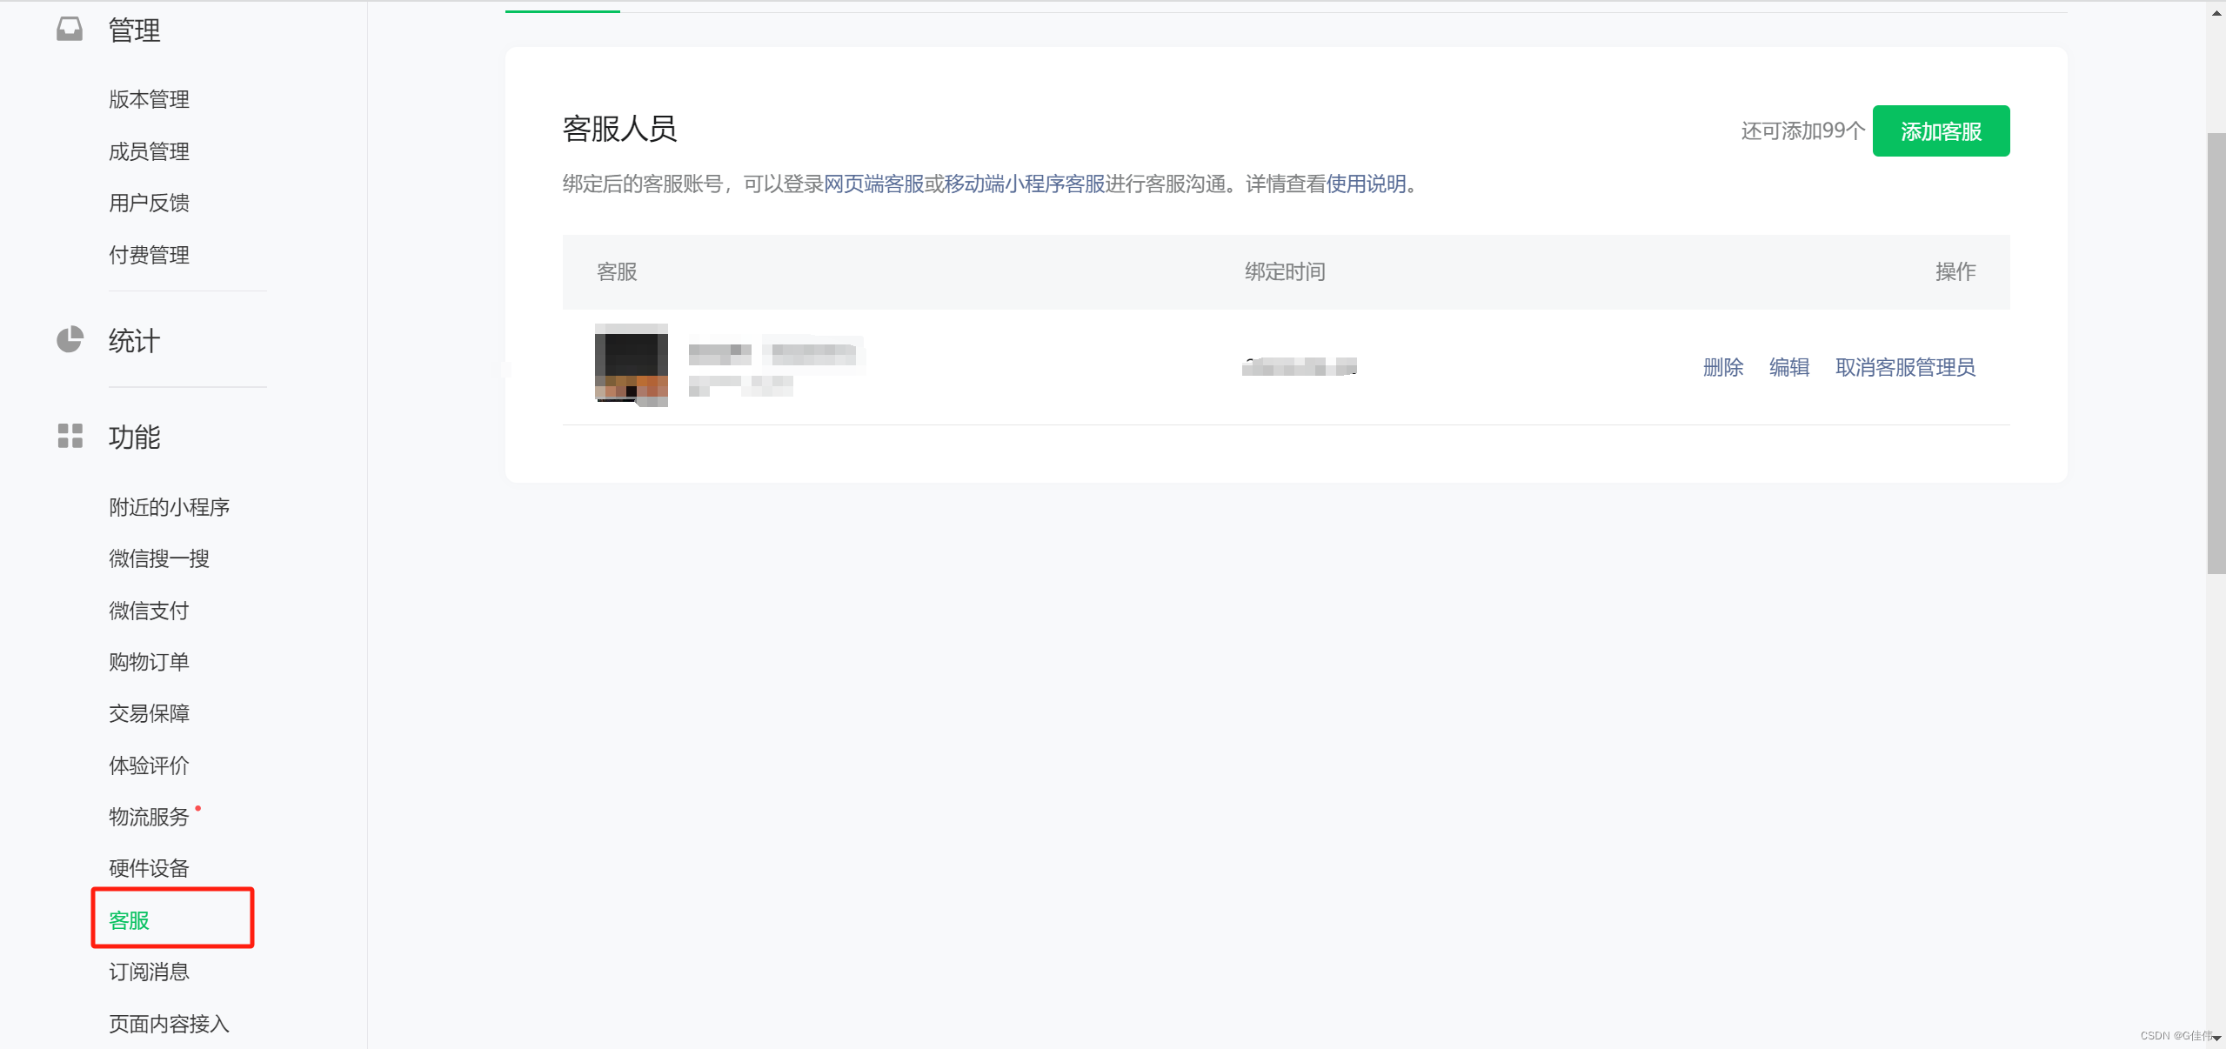The width and height of the screenshot is (2226, 1049).
Task: Open the 网页端客服 link
Action: click(x=873, y=184)
